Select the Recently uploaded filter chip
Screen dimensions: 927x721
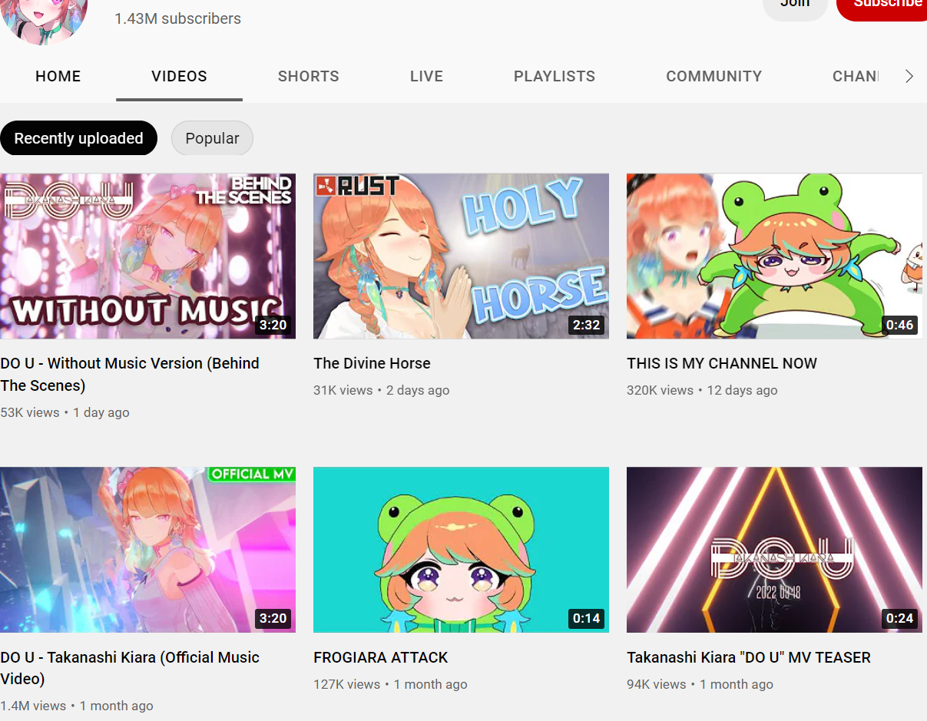(x=78, y=138)
